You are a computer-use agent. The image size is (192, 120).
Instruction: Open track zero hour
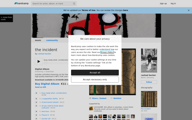pos(45,111)
